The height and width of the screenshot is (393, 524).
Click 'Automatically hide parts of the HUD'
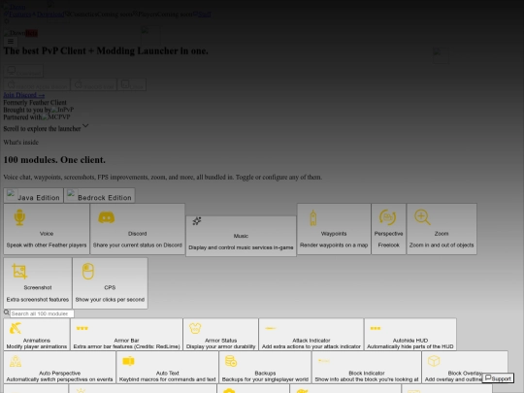coord(410,346)
